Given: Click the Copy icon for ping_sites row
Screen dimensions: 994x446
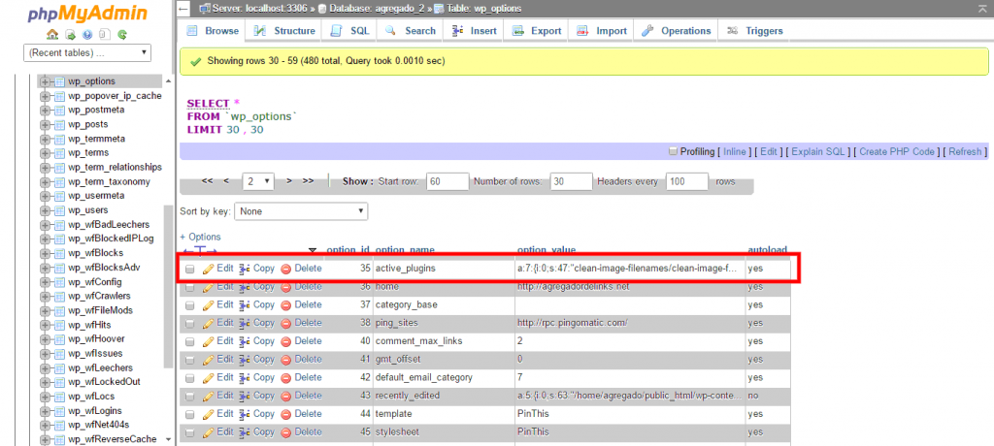Looking at the screenshot, I should [x=245, y=323].
